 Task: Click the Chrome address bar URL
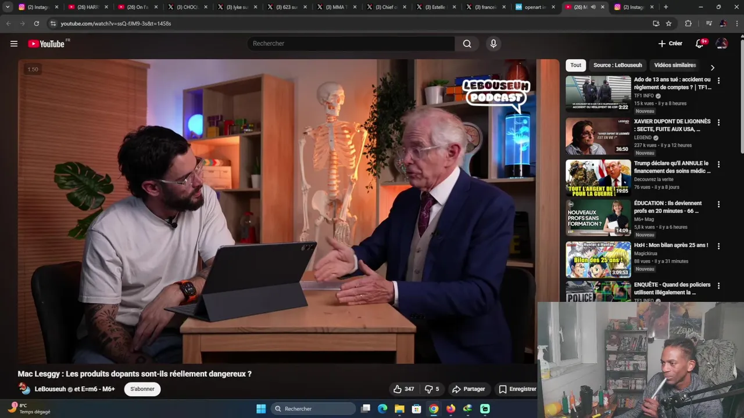pos(116,23)
